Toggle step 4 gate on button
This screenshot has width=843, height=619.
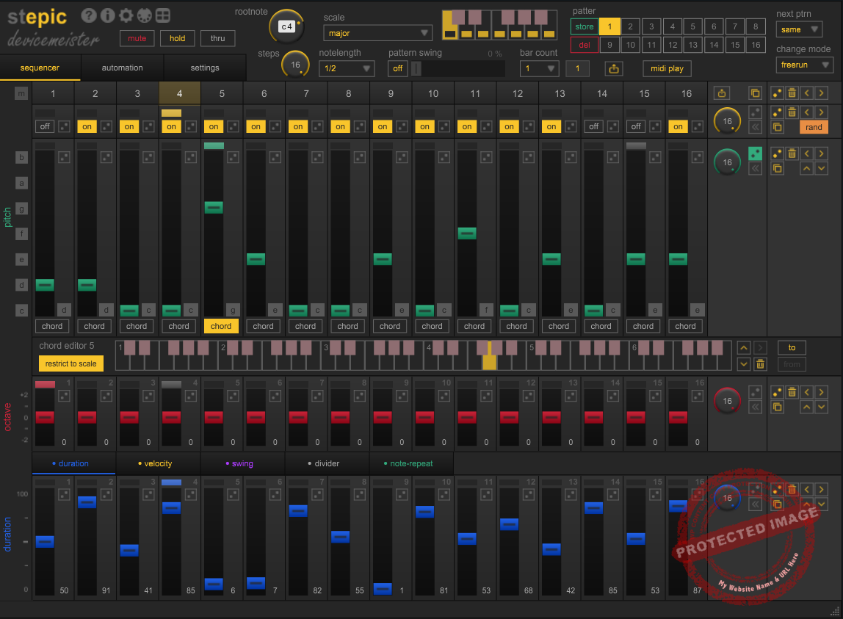[172, 126]
